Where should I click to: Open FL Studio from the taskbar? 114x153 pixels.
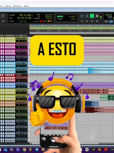click(30, 150)
